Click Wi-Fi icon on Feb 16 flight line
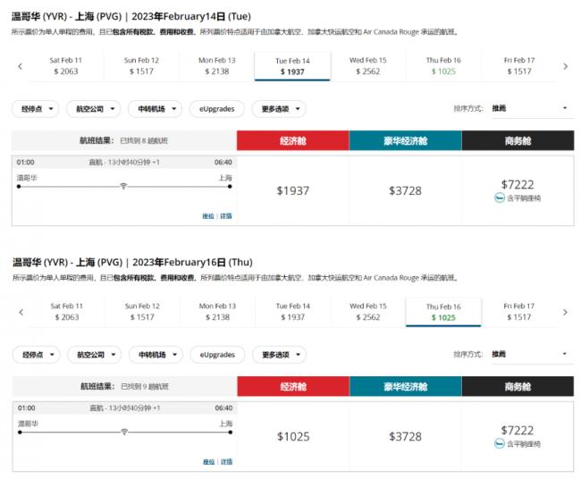This screenshot has width=581, height=479. [124, 432]
